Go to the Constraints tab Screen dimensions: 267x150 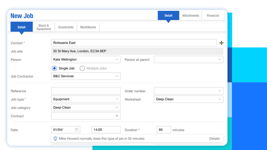pos(66,27)
